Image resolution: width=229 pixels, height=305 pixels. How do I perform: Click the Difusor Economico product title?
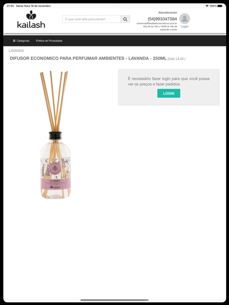[x=88, y=58]
